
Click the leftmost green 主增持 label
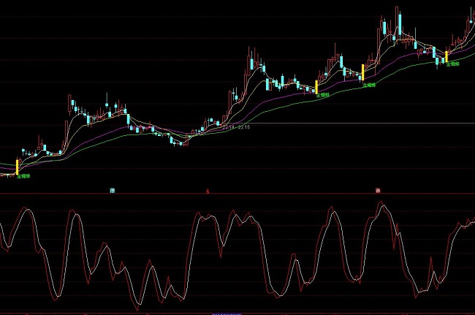23,176
